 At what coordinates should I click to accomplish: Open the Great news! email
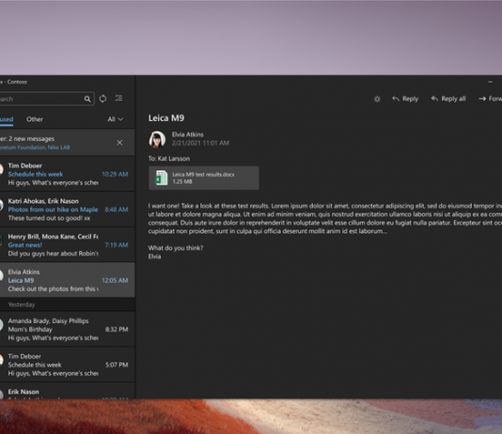point(68,245)
